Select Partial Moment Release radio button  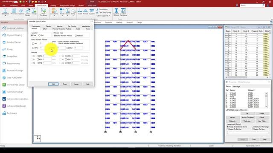[x=55, y=36]
